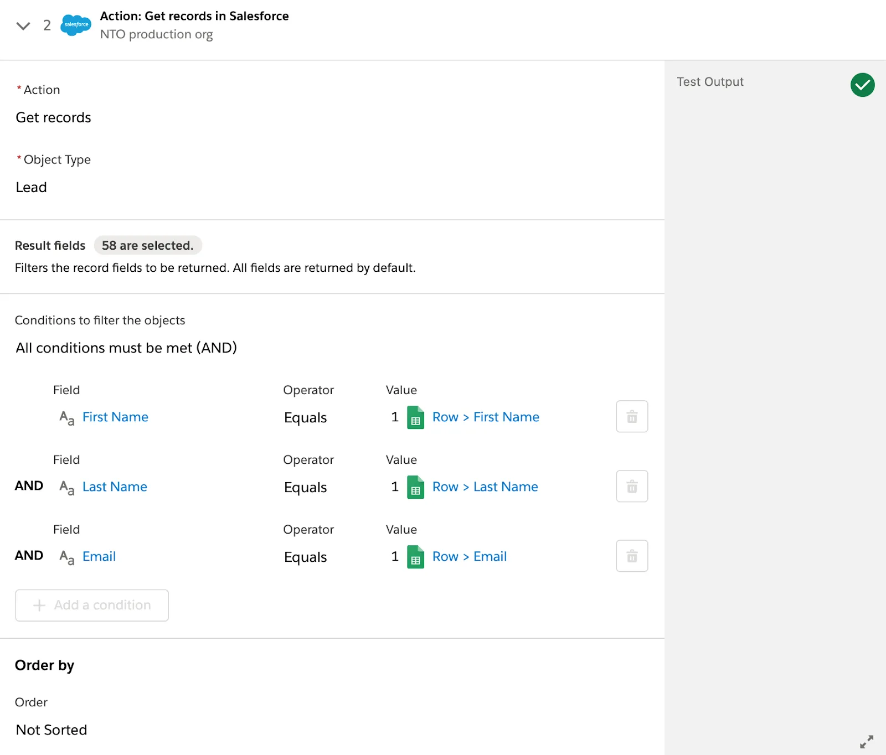Viewport: 886px width, 755px height.
Task: Click the value field showing 1 for Email
Action: tap(394, 557)
